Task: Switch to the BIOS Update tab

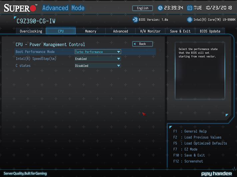Action: pyautogui.click(x=210, y=31)
